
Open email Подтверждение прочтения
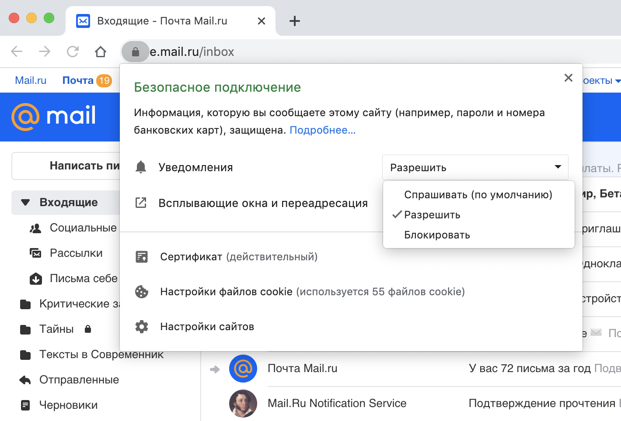tap(542, 404)
